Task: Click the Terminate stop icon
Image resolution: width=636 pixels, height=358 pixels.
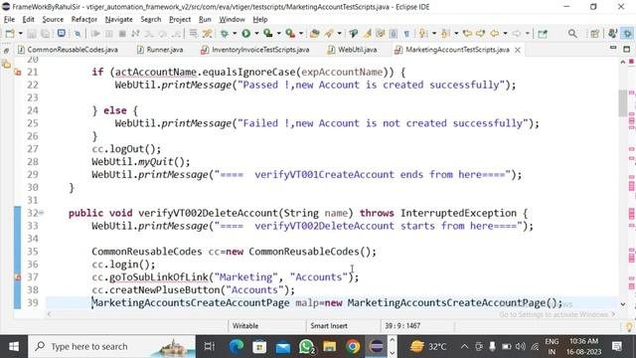Action: click(122, 34)
